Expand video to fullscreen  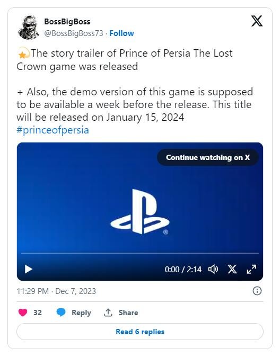(251, 269)
